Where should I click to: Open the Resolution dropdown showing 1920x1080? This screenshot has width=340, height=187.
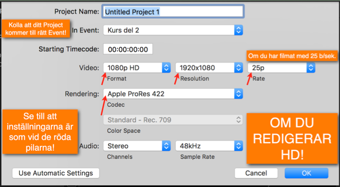point(209,67)
